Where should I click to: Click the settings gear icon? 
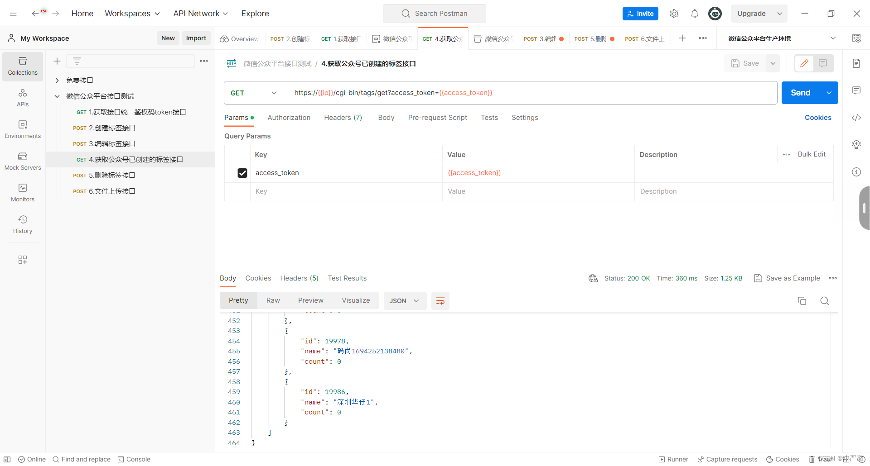[x=674, y=14]
